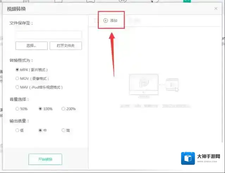
Task: Click the 添加 add video button
Action: [x=110, y=21]
